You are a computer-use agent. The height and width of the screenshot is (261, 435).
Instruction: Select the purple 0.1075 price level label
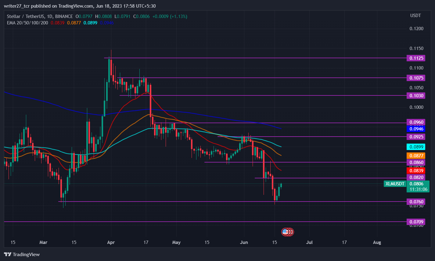pyautogui.click(x=416, y=78)
